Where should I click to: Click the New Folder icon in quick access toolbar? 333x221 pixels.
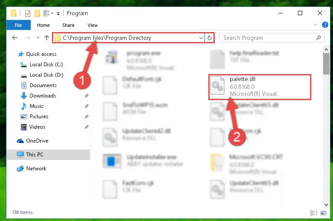(37, 13)
